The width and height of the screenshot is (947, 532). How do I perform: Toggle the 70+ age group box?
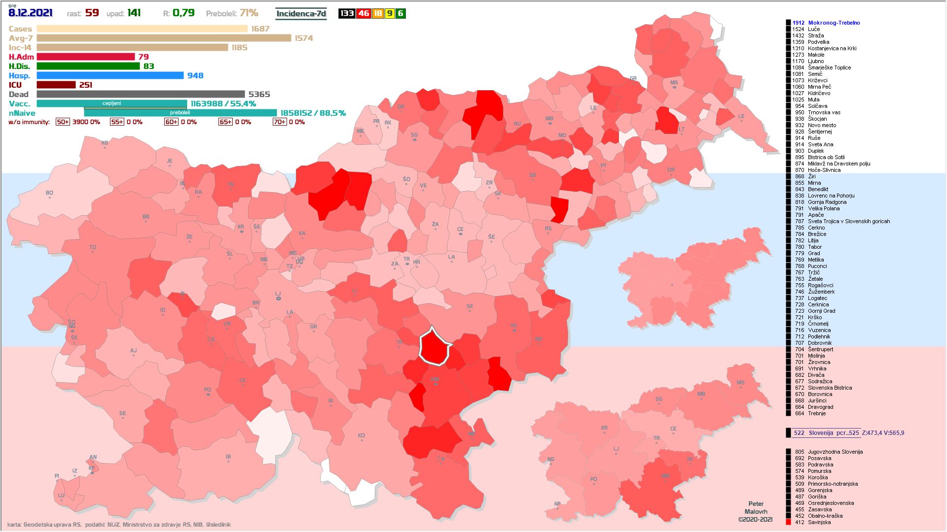(x=280, y=122)
